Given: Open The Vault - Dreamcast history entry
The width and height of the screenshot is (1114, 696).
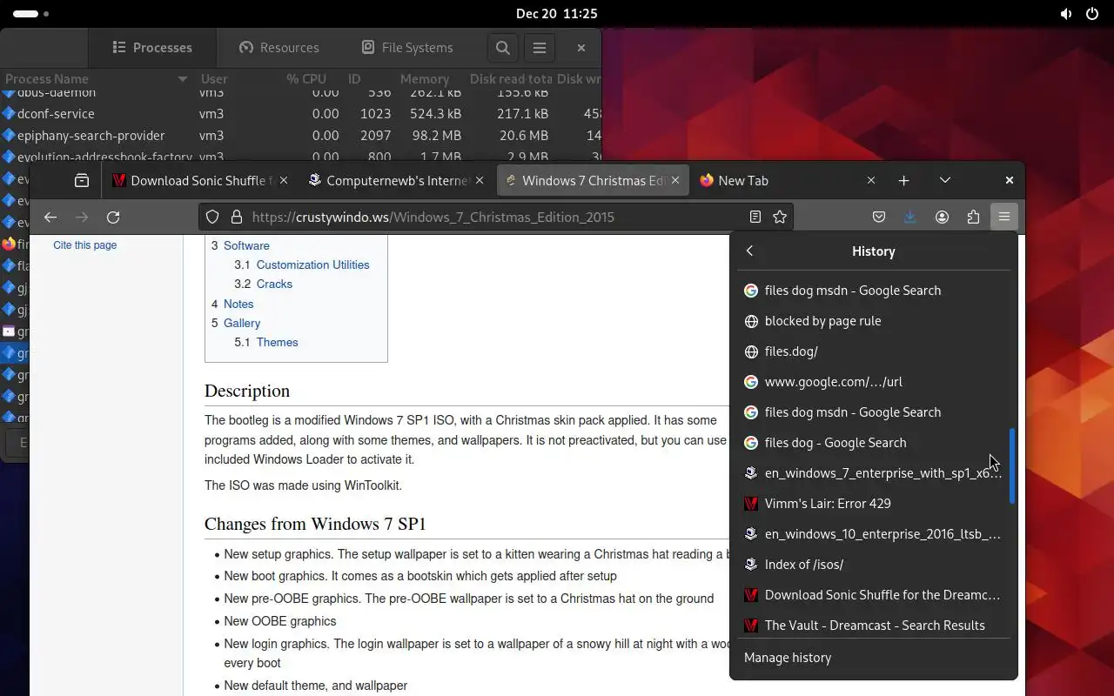Looking at the screenshot, I should click(874, 626).
